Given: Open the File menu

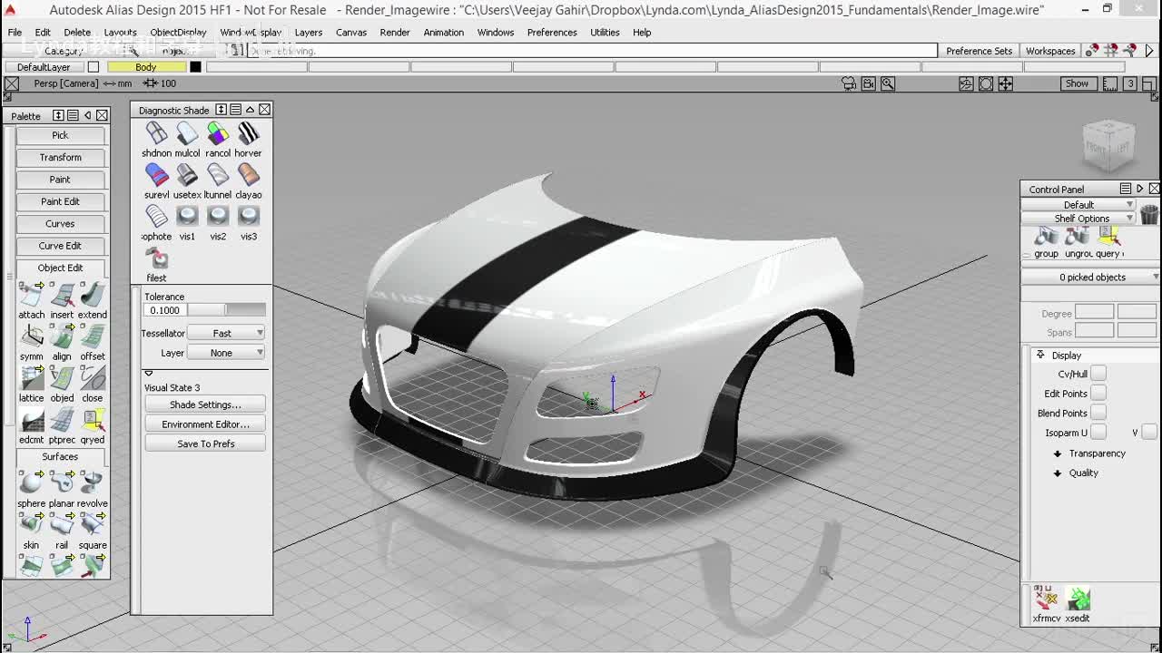Looking at the screenshot, I should [15, 32].
